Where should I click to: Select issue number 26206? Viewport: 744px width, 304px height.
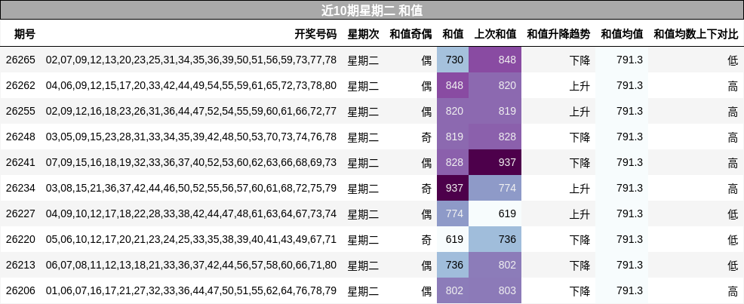click(20, 290)
